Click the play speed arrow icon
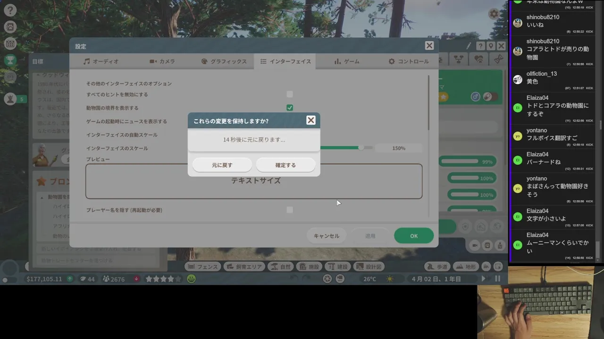 pos(483,279)
